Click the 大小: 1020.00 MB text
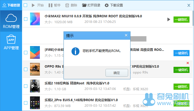194x111 pixels. [58, 22]
